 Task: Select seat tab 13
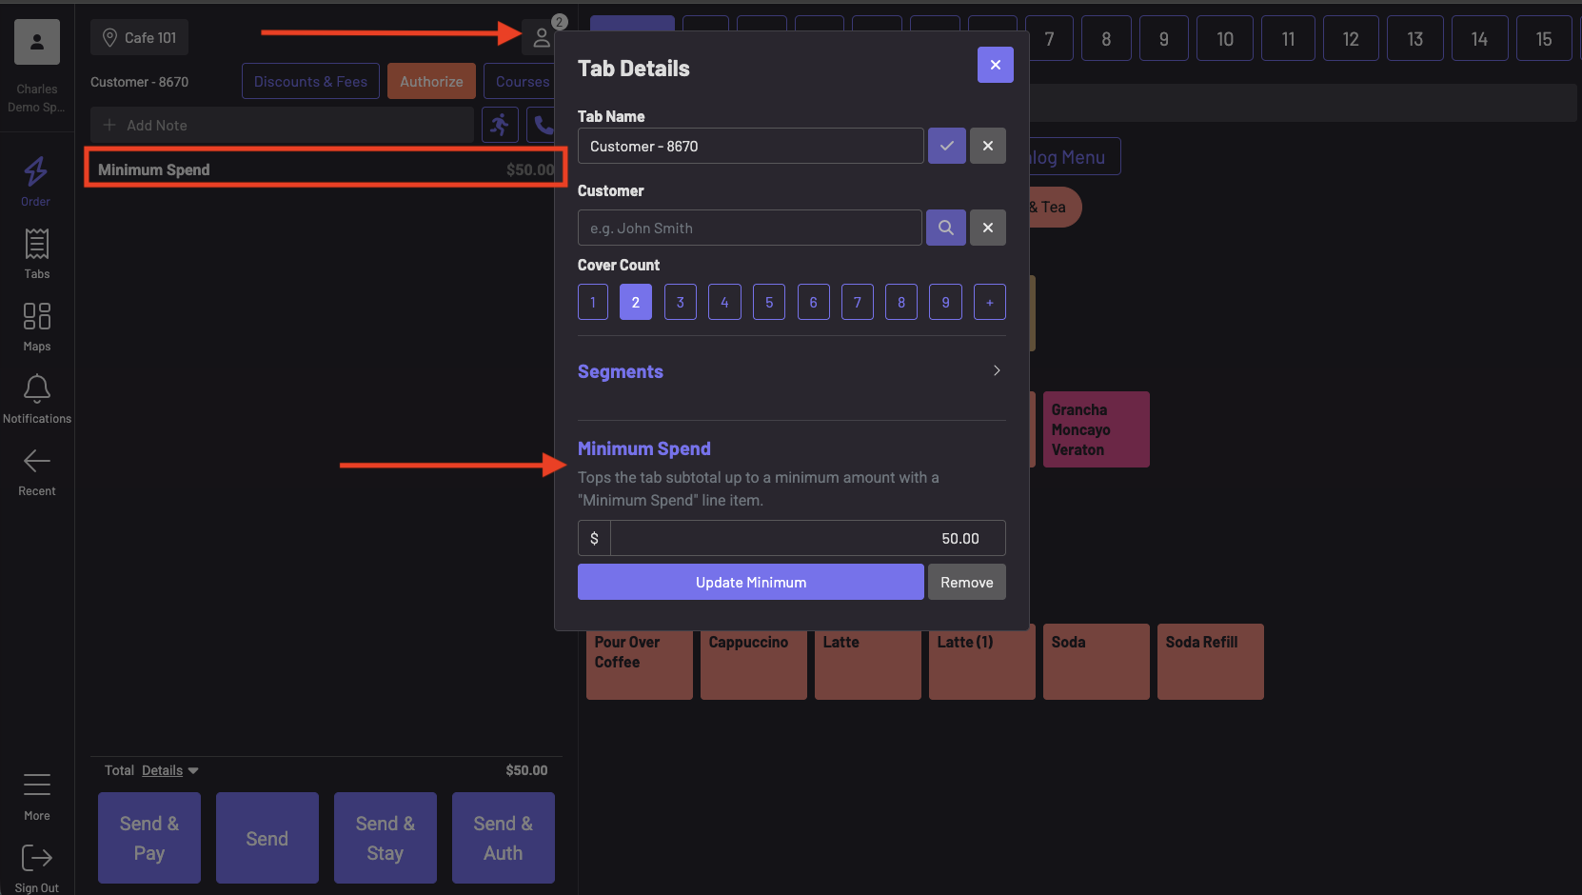pos(1415,38)
